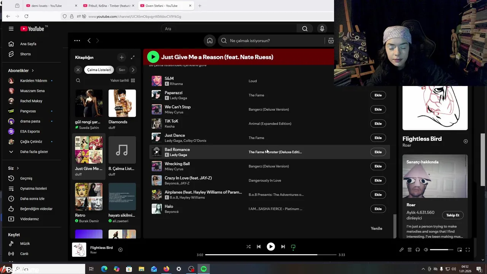Open Spotify from Windows taskbar
The image size is (487, 274).
click(204, 269)
